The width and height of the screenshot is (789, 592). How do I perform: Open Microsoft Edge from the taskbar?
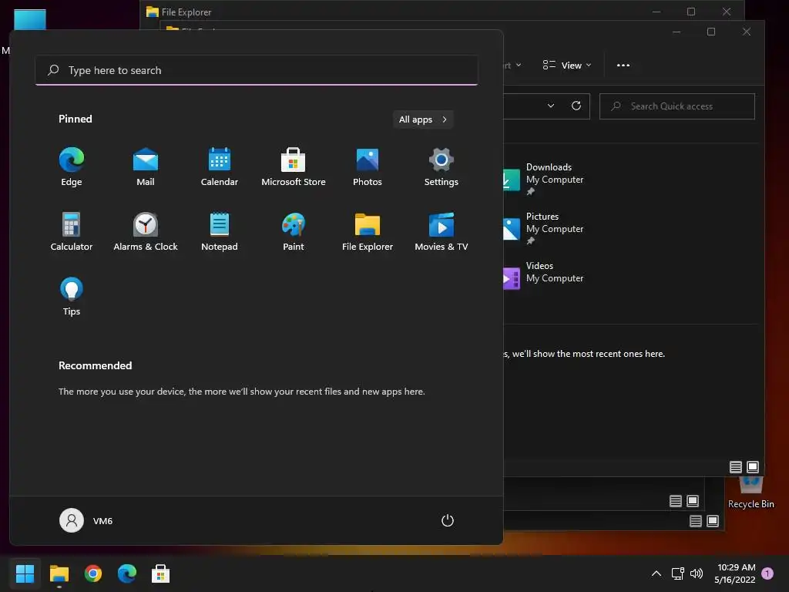[x=127, y=573]
